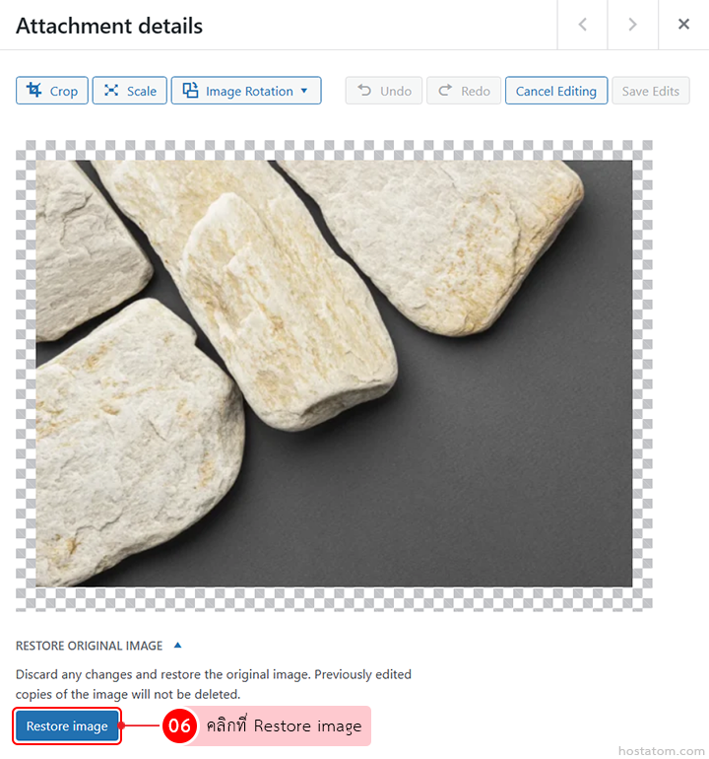
Task: Click the Redo curved arrow icon
Action: click(x=445, y=90)
